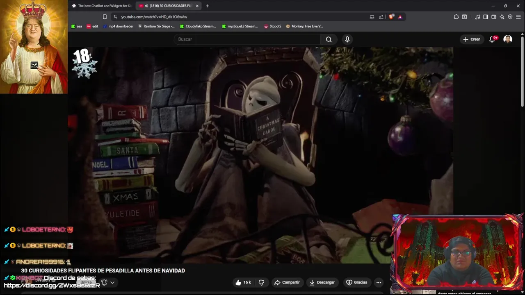Dislike the video with thumbs down
525x295 pixels.
261,282
